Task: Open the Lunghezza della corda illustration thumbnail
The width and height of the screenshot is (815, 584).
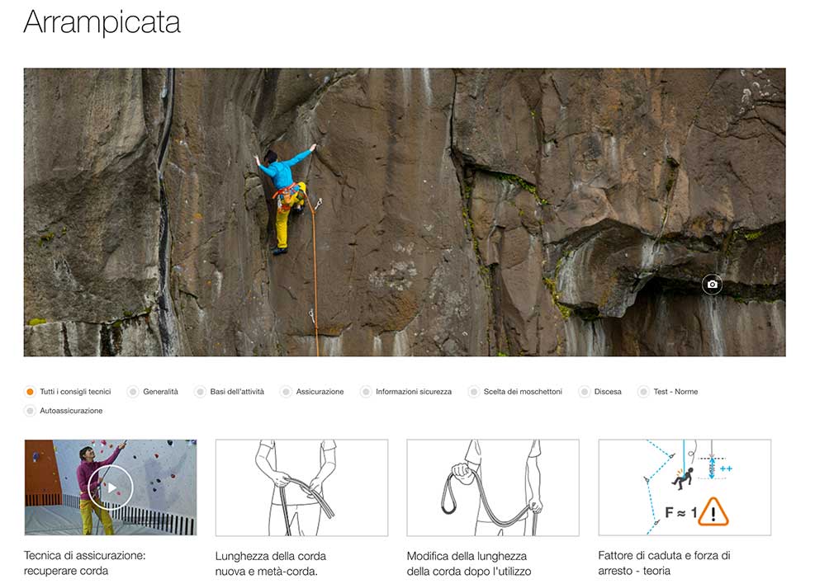Action: click(301, 488)
